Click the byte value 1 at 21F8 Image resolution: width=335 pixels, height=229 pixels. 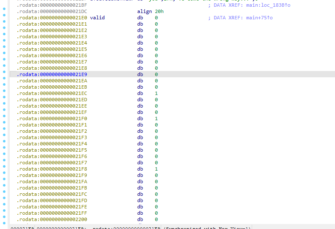(157, 169)
